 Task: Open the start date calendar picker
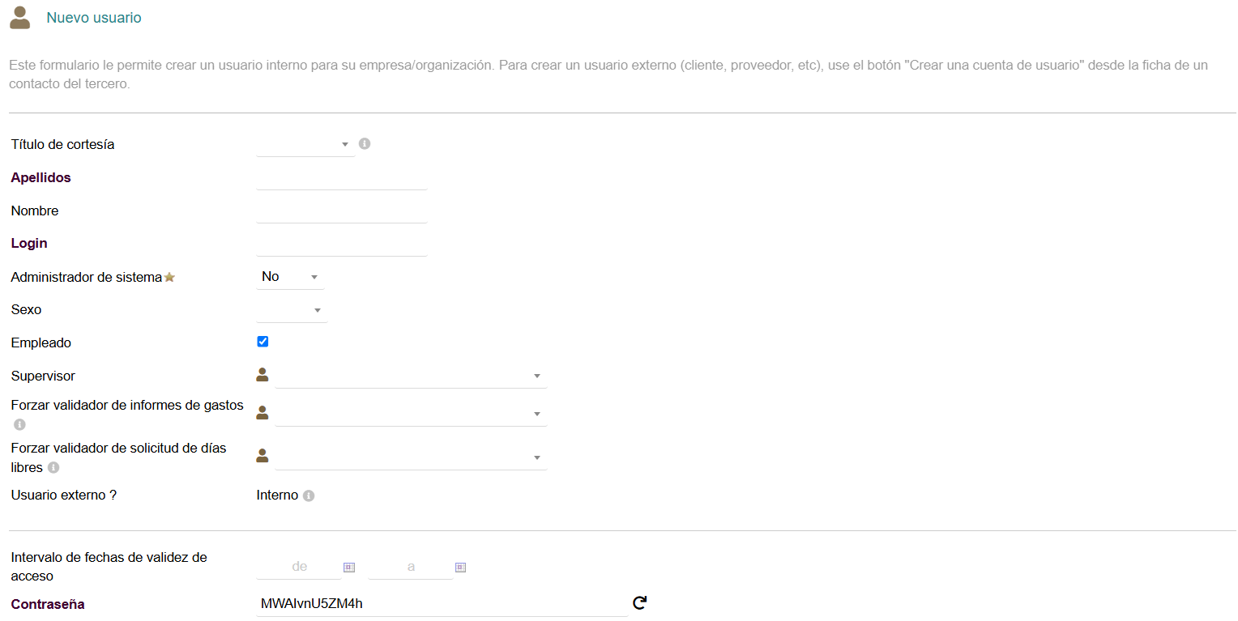coord(349,568)
